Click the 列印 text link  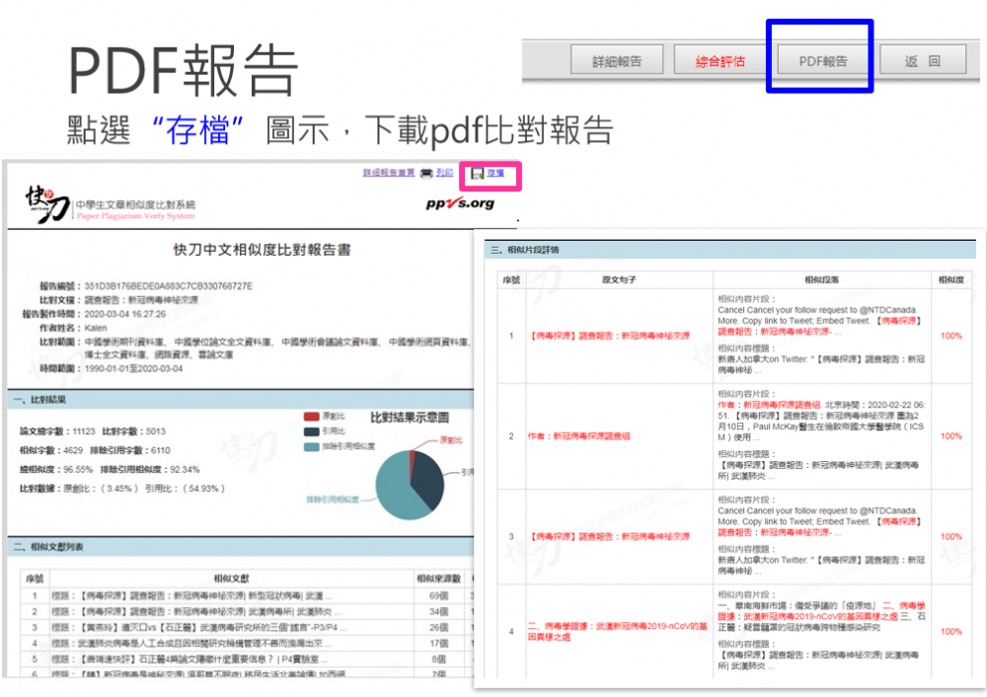click(444, 173)
